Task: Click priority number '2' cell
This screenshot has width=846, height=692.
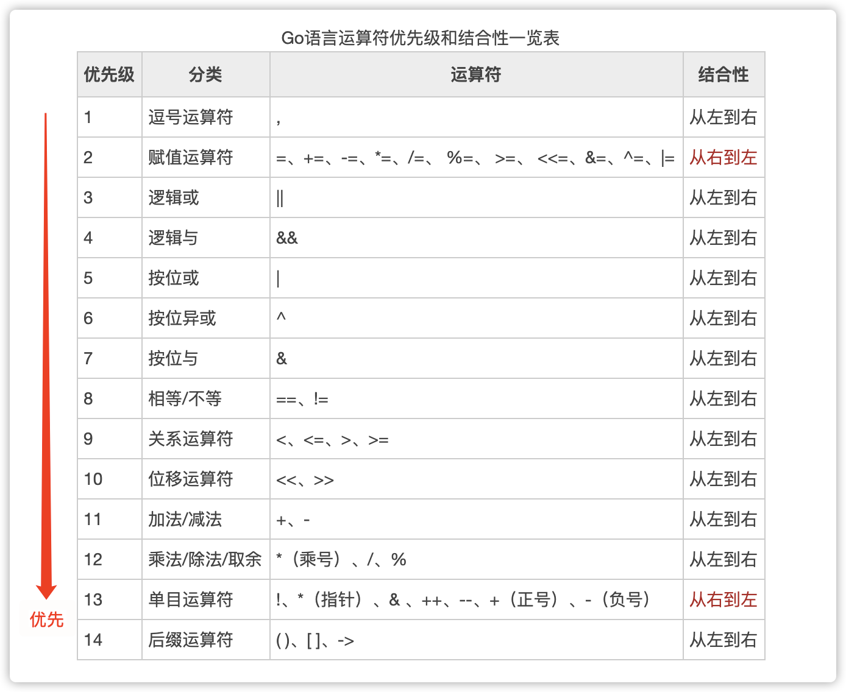Action: 110,157
